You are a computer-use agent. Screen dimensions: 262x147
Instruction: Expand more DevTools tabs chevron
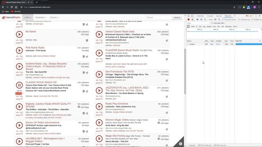pyautogui.click(x=235, y=16)
